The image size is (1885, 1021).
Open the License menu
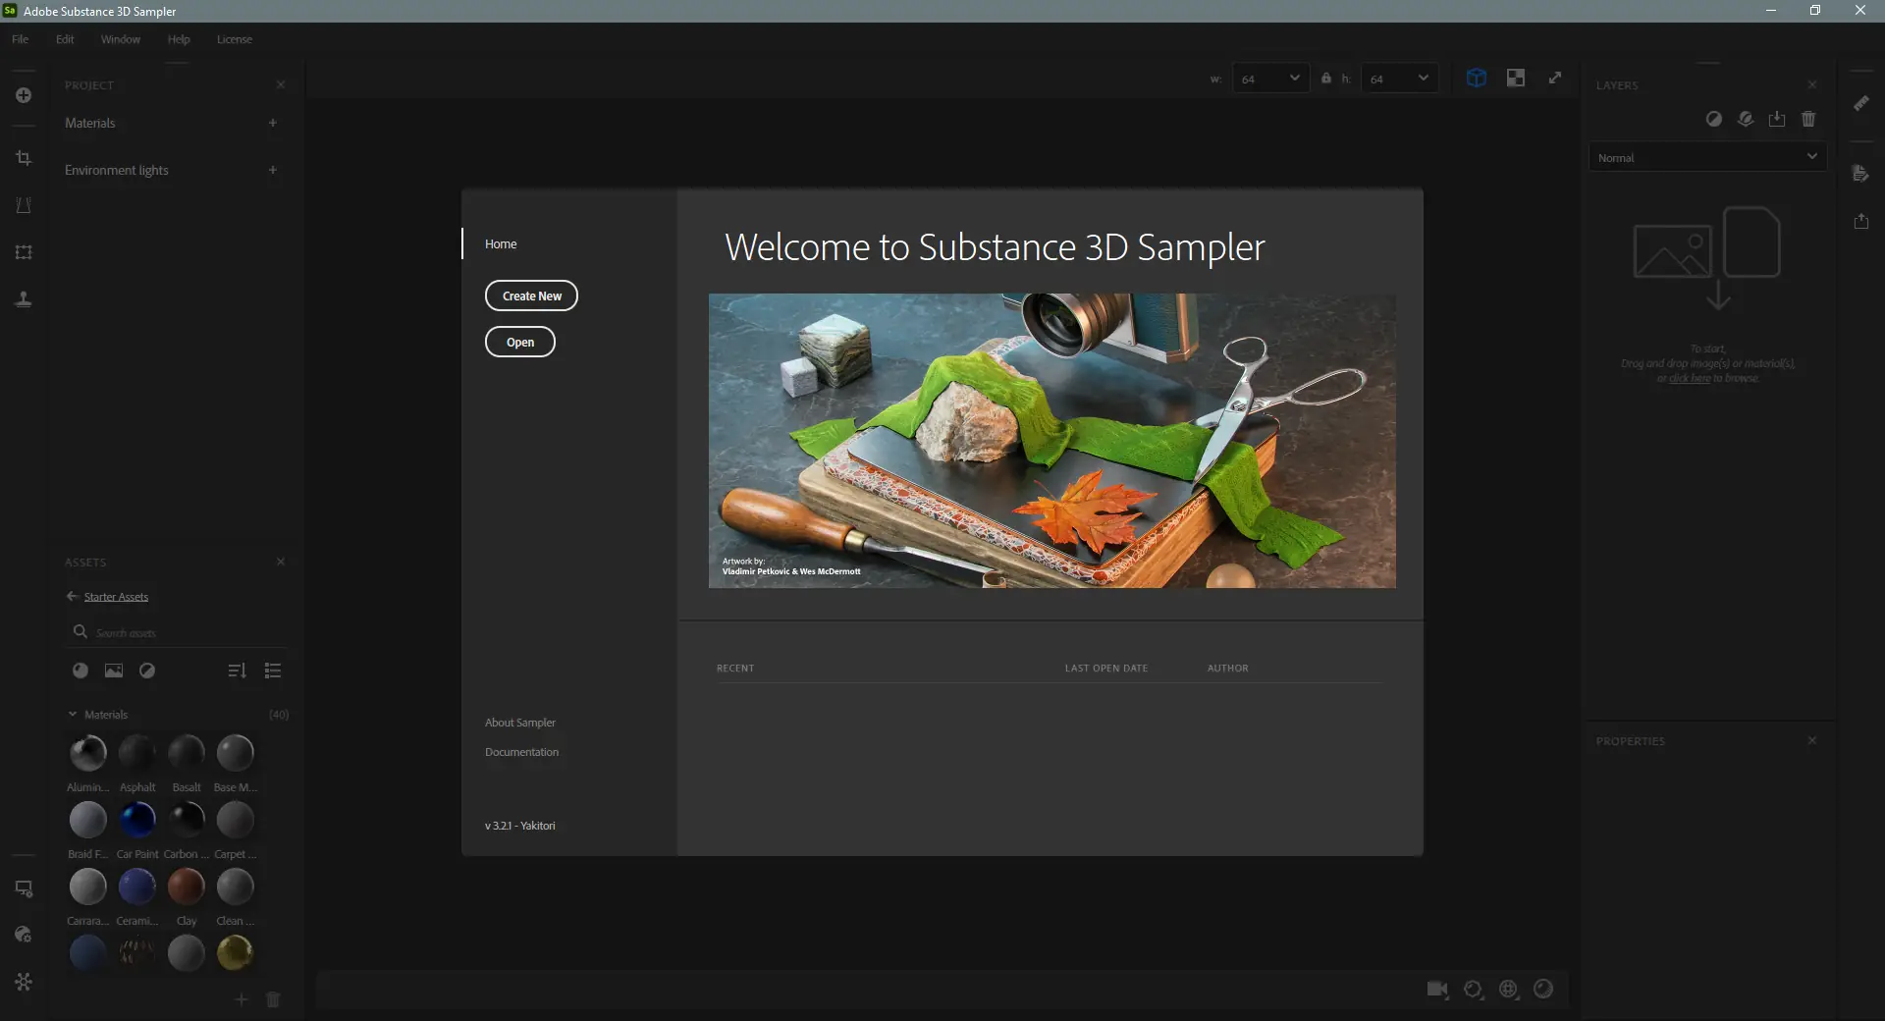coord(235,39)
